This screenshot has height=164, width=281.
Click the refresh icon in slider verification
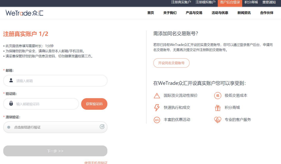coord(102,127)
